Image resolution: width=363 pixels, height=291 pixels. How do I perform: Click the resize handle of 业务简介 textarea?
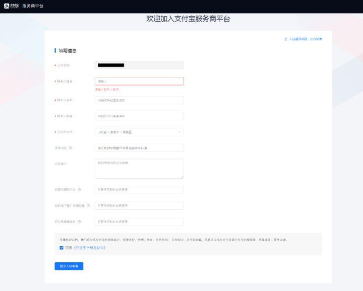coord(182,177)
